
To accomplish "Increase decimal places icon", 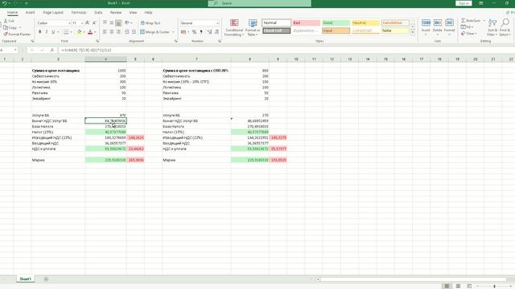I will (209, 32).
